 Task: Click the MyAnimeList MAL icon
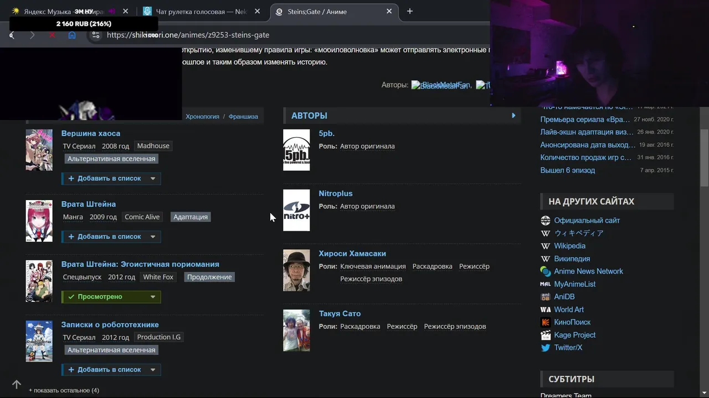point(546,284)
